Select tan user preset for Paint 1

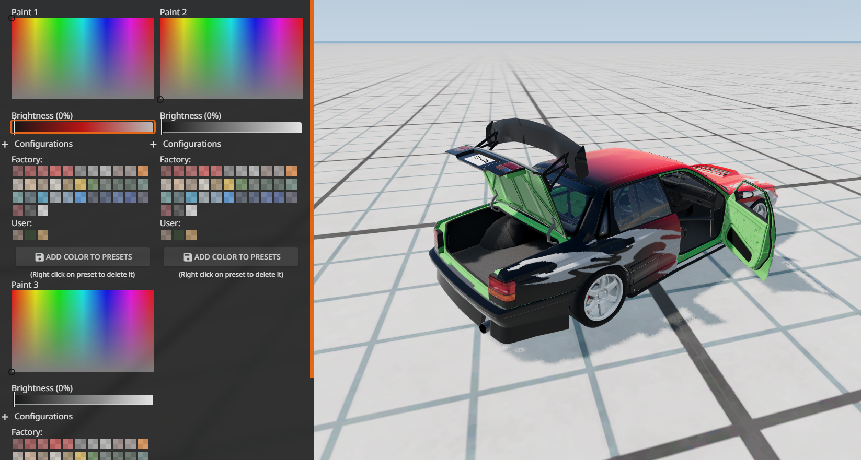(43, 235)
